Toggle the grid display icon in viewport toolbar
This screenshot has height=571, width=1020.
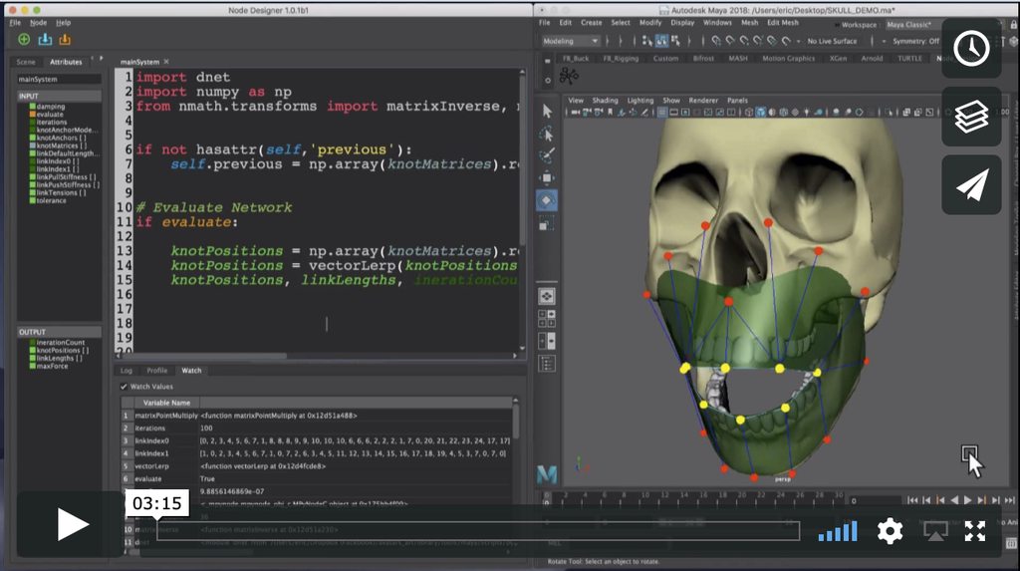coord(662,112)
